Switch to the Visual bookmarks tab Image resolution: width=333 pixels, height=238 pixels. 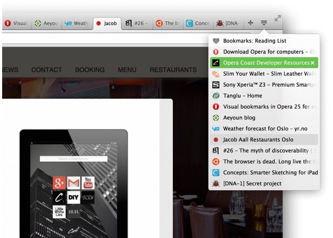coord(17,23)
